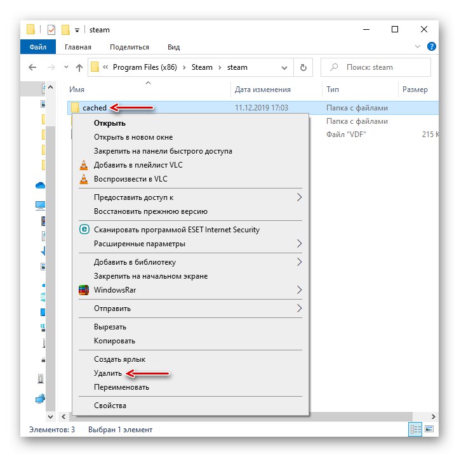Image resolution: width=459 pixels, height=457 pixels.
Task: Open the Файл ribbon tab
Action: (37, 47)
